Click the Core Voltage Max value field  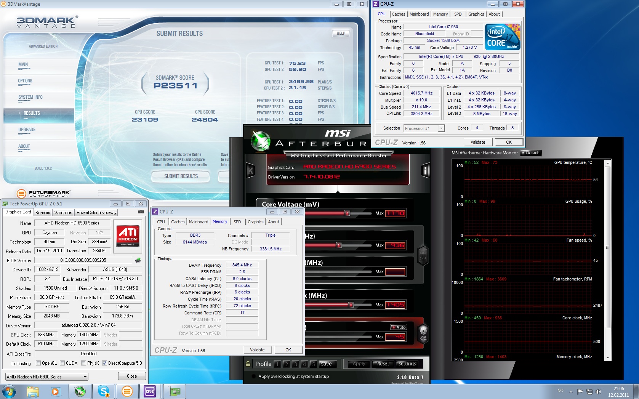coord(395,213)
